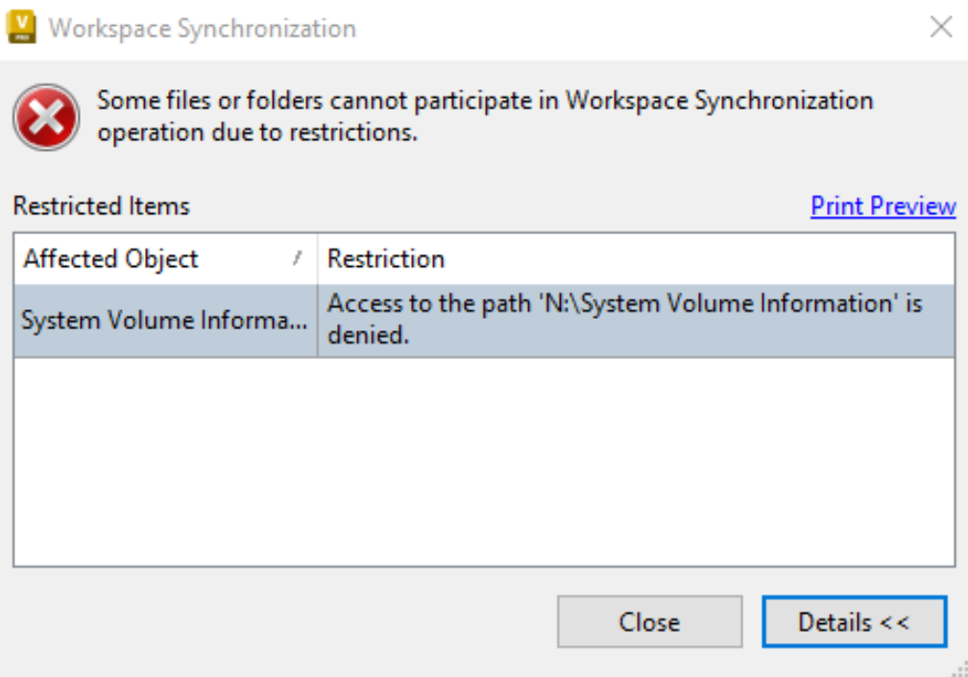968x677 pixels.
Task: Click the divider between the two column headers
Action: (x=317, y=258)
